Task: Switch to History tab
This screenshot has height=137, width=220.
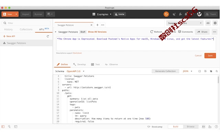Action: coord(8,29)
